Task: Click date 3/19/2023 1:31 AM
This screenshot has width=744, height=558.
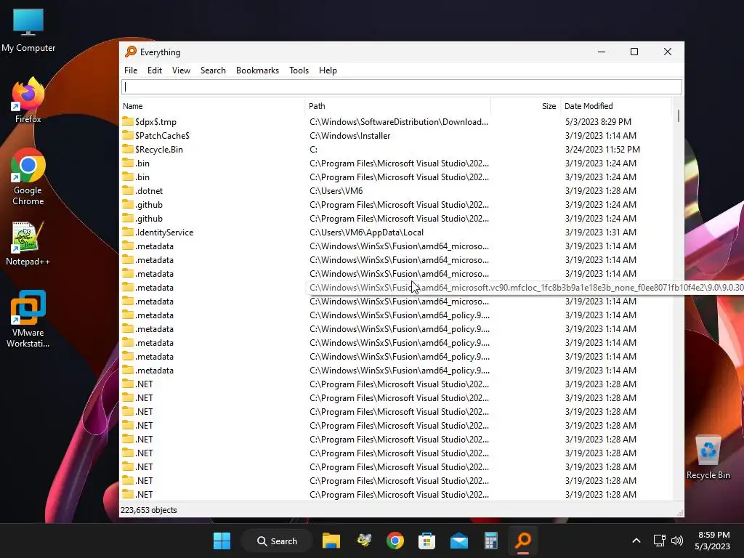Action: [x=600, y=232]
